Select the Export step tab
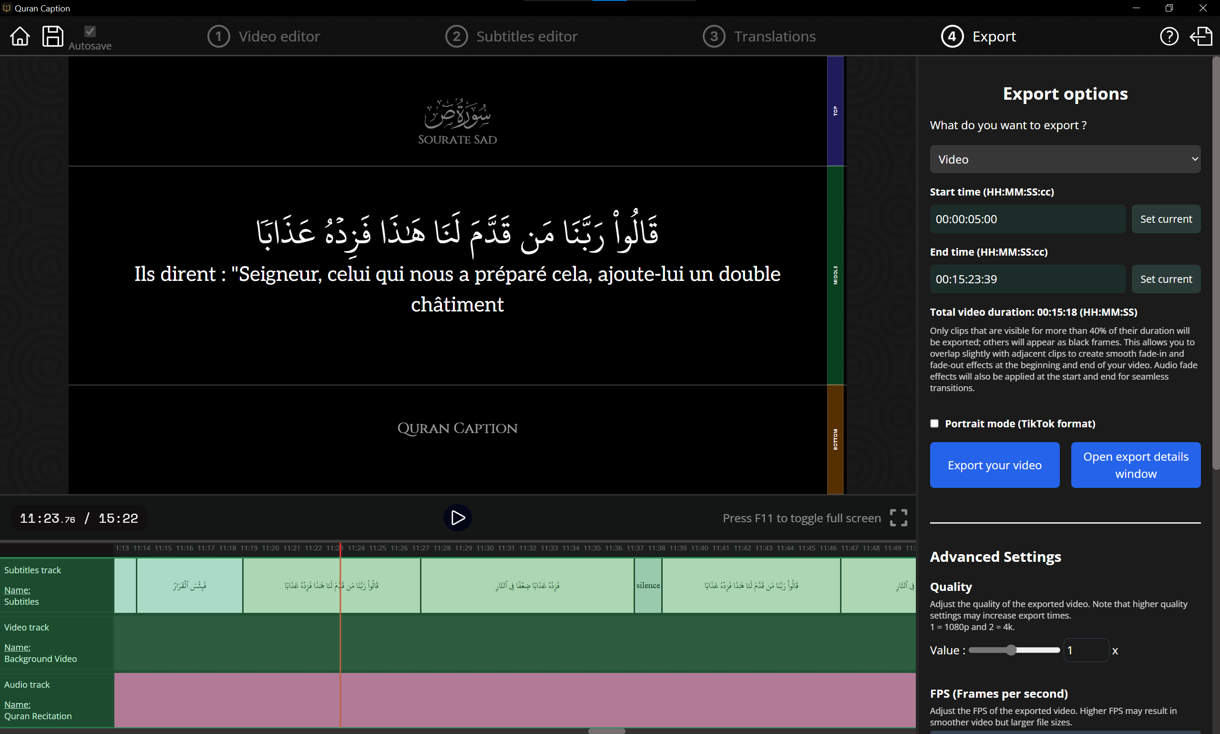1220x734 pixels. 978,36
